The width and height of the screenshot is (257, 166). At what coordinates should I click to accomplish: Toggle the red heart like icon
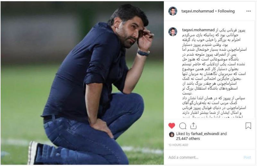(x=172, y=126)
